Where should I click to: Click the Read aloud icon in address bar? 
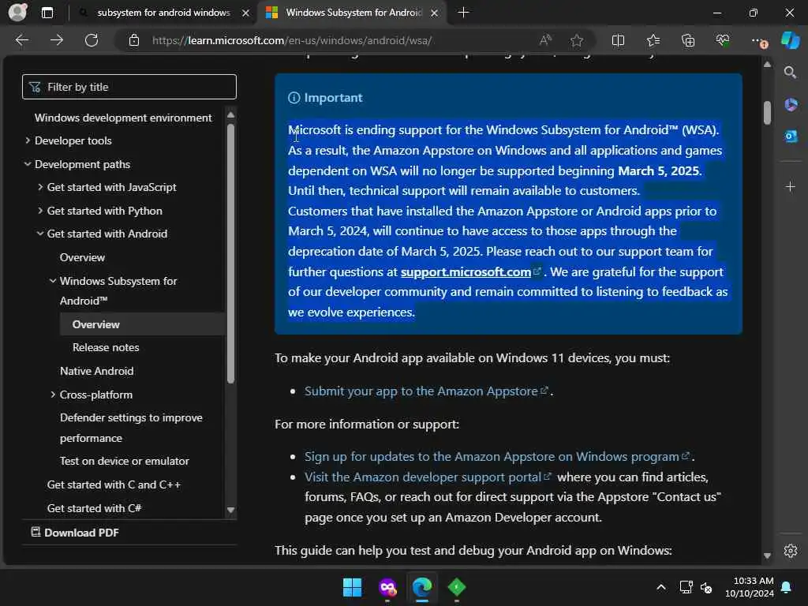(x=545, y=40)
